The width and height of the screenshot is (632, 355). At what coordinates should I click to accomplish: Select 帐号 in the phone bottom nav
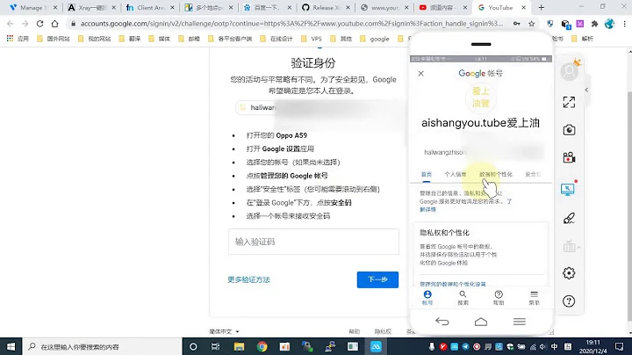click(x=427, y=298)
